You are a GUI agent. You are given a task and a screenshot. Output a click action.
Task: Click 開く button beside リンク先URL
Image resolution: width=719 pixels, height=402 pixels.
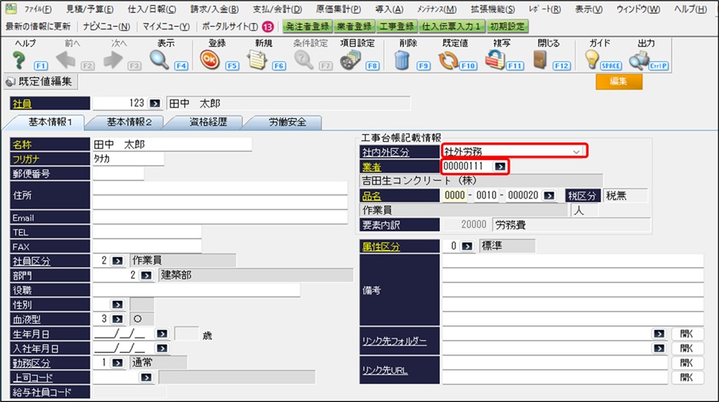tap(687, 377)
